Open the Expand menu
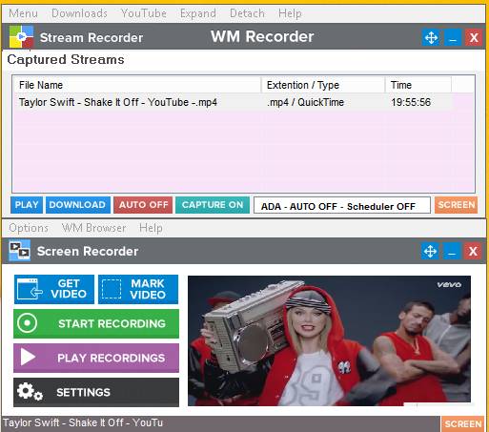This screenshot has height=432, width=489. point(198,13)
